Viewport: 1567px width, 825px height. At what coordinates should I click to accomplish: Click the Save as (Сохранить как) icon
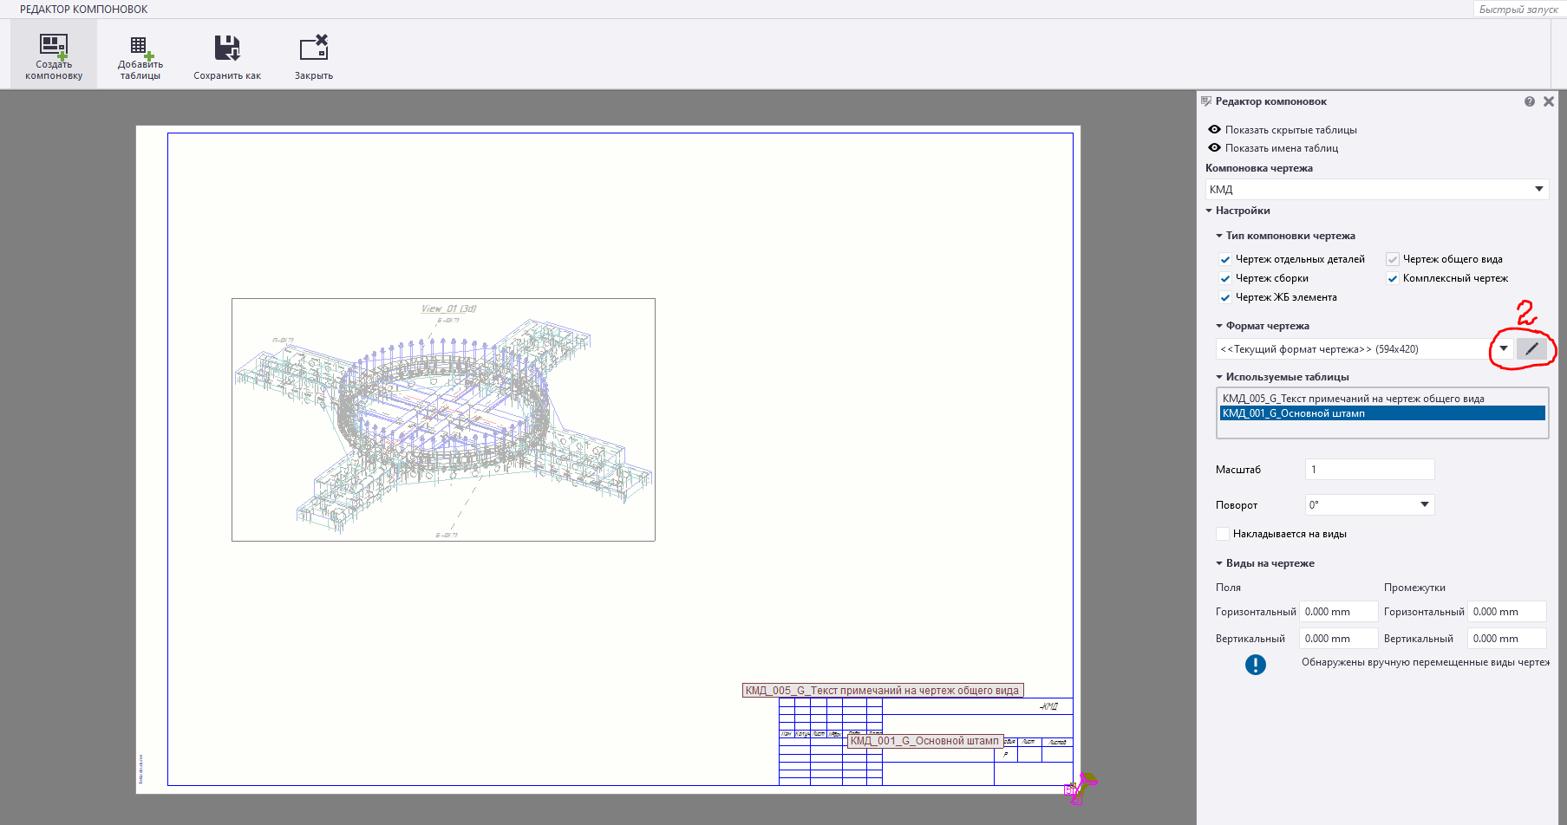tap(227, 49)
